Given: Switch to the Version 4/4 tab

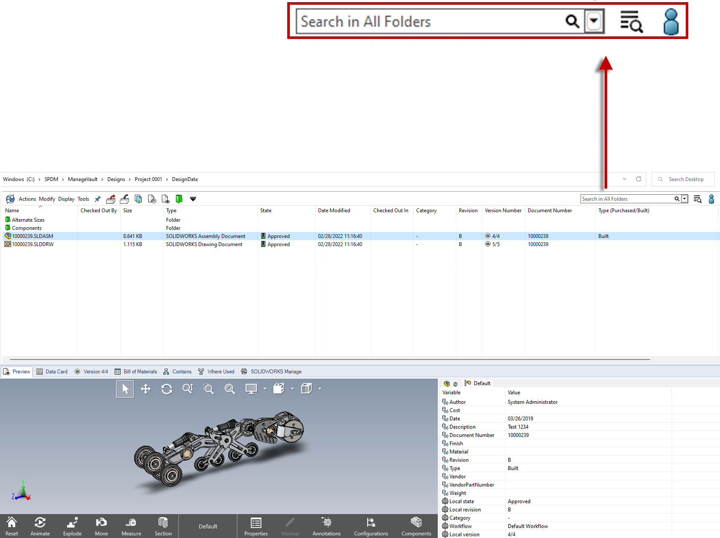Looking at the screenshot, I should [91, 372].
